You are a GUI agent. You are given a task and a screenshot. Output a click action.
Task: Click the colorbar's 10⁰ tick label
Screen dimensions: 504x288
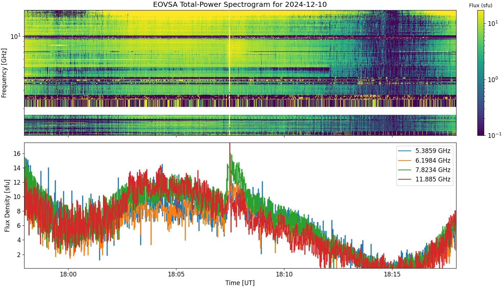pos(493,79)
